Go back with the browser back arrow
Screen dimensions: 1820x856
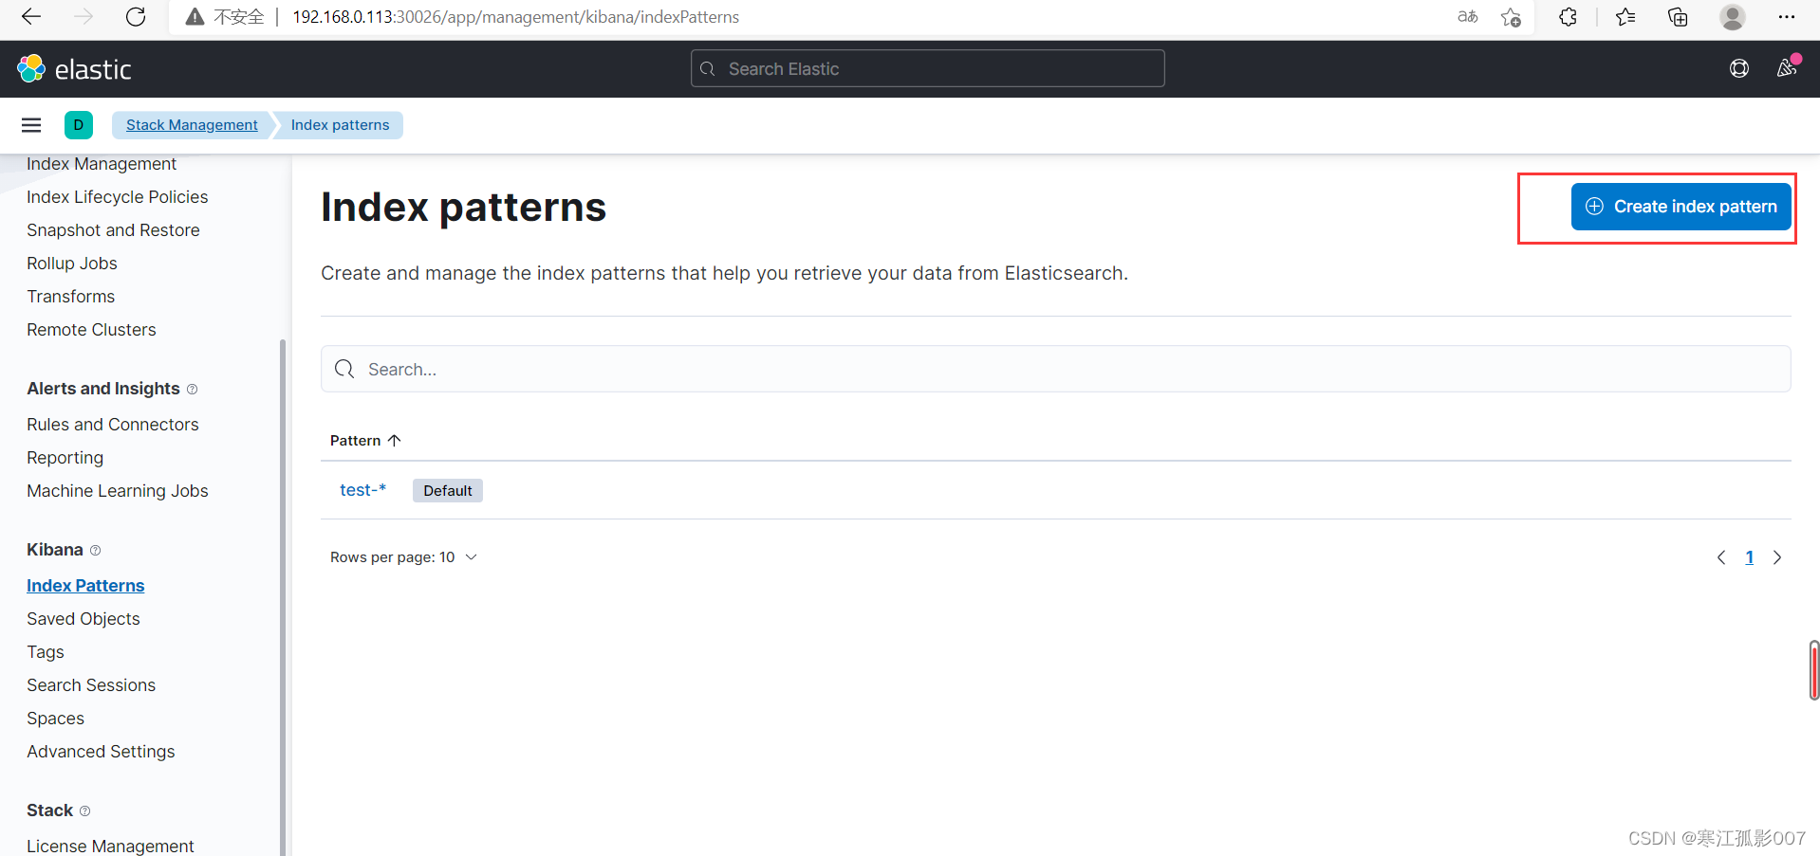(31, 17)
